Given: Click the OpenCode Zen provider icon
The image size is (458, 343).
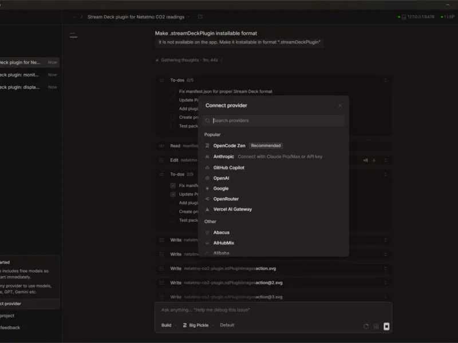Looking at the screenshot, I should click(x=207, y=146).
